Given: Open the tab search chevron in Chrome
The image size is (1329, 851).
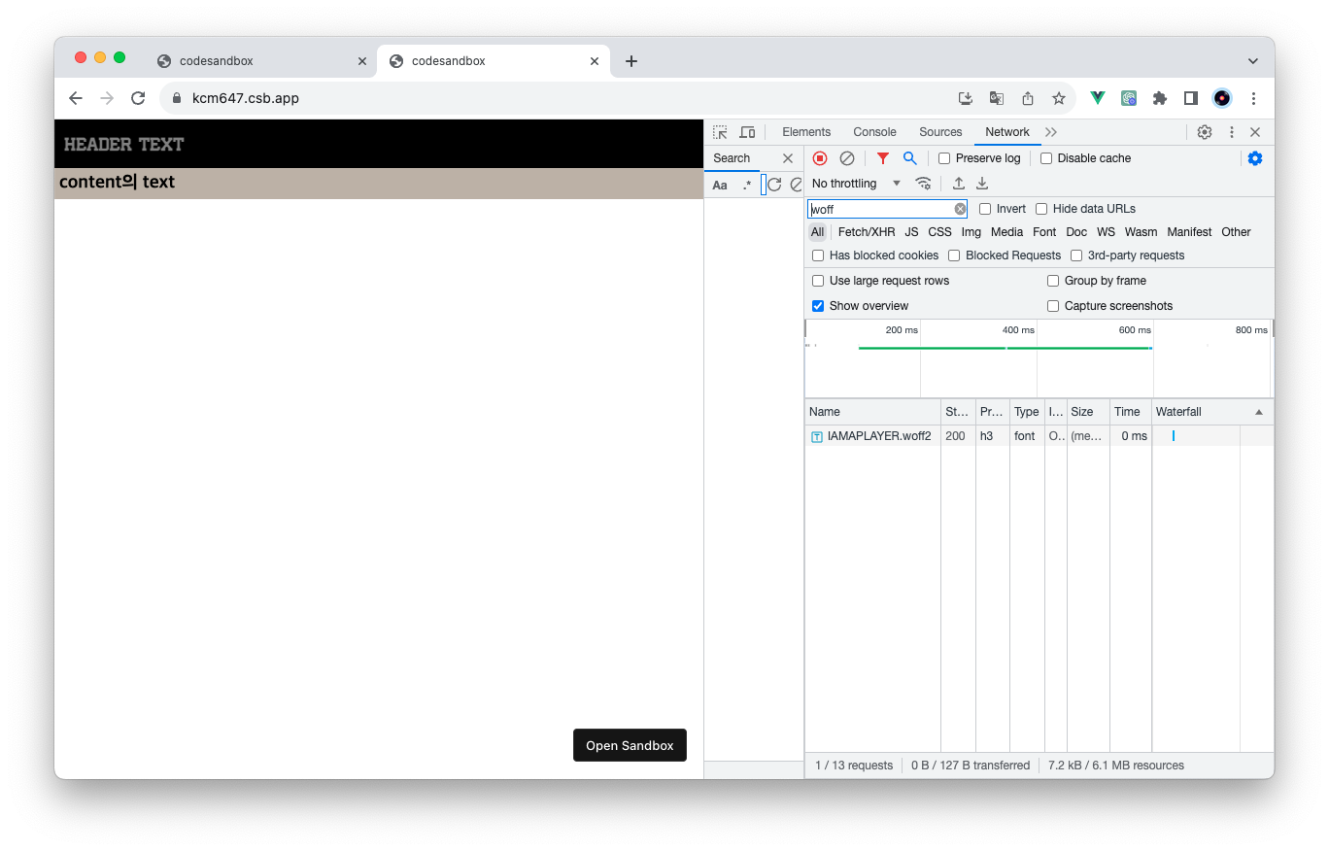Looking at the screenshot, I should pos(1253,61).
